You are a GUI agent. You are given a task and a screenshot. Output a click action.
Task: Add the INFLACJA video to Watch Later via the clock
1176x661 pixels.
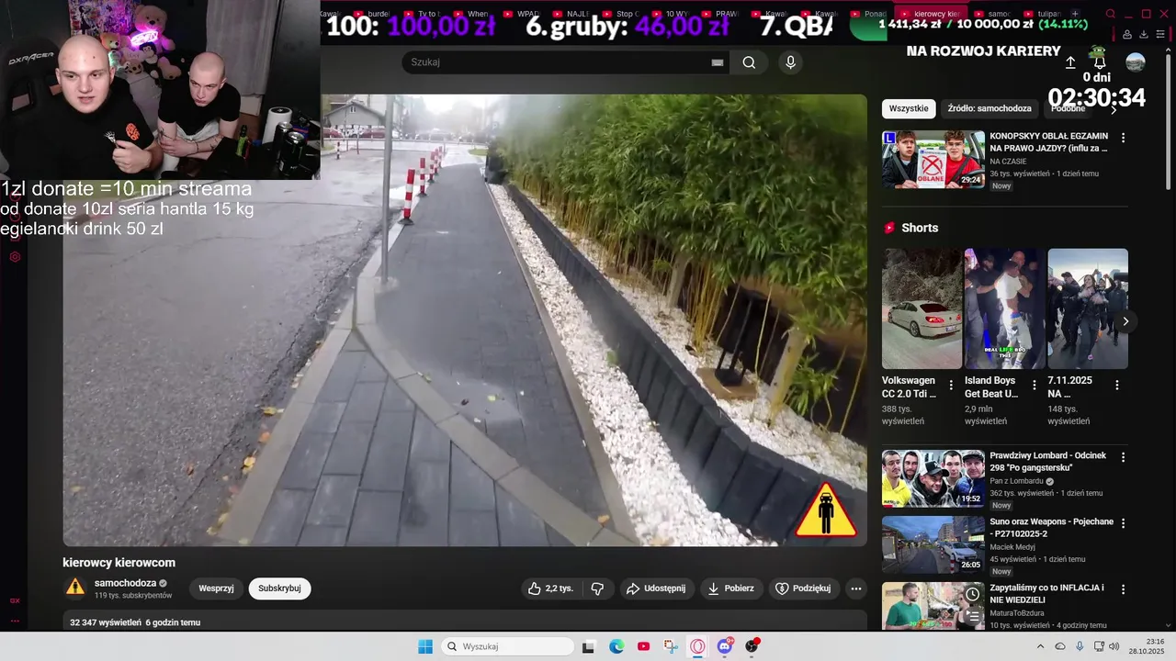coord(972,595)
